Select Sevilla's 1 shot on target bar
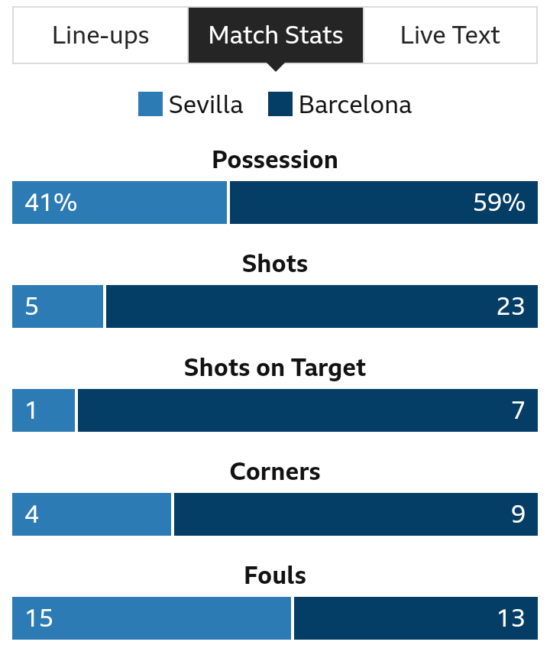 click(x=44, y=410)
